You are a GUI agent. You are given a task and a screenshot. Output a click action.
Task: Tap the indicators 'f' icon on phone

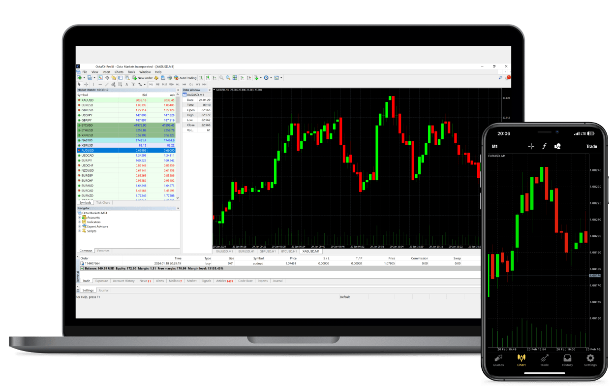(544, 146)
